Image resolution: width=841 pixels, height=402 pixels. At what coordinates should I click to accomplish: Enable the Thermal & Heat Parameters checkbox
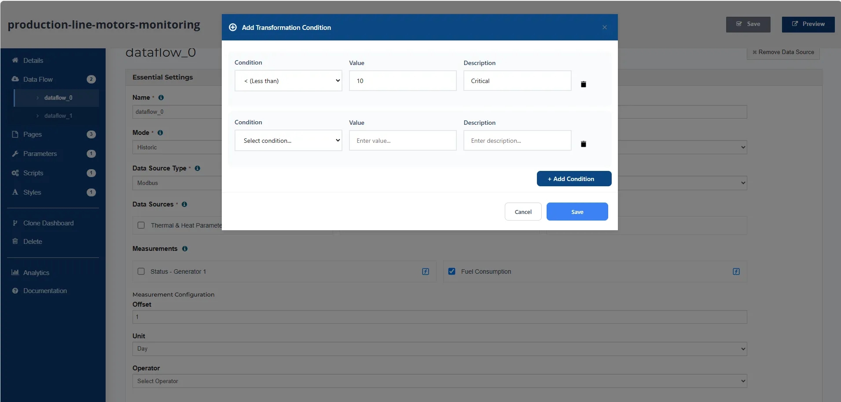(141, 225)
